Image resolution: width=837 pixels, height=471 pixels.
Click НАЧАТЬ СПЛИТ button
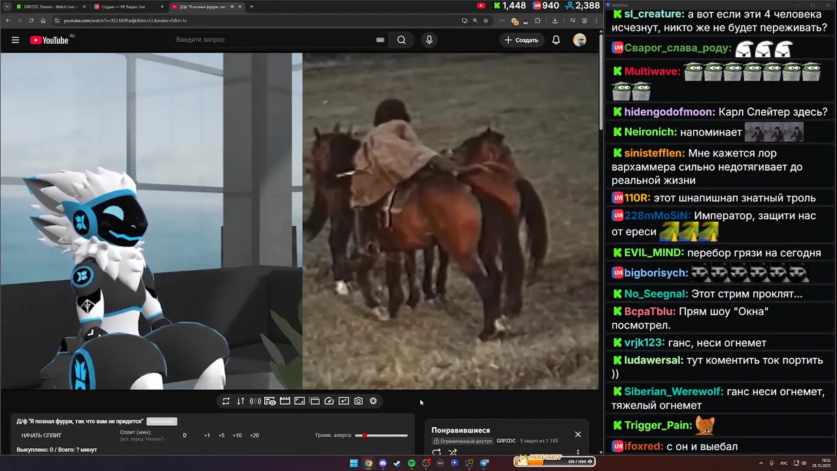41,435
